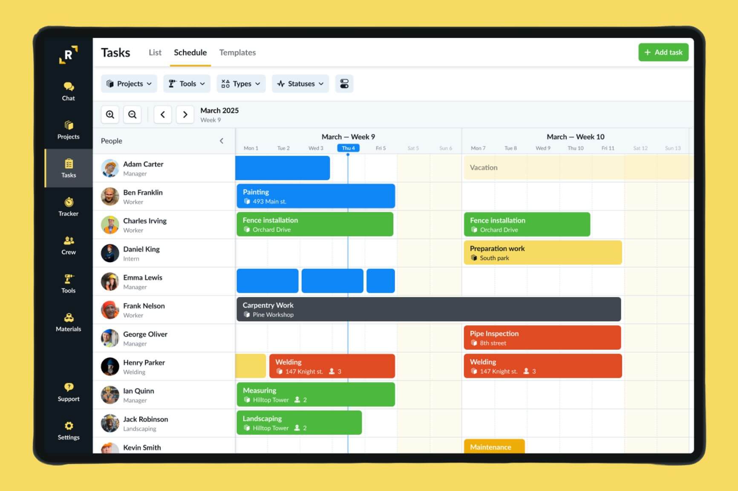Viewport: 738px width, 491px height.
Task: Click the R logo at top left
Action: tap(68, 55)
